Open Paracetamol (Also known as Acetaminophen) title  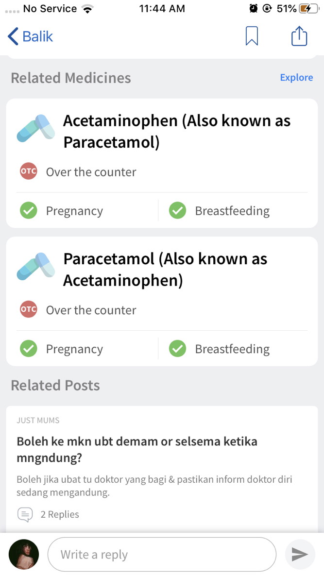pyautogui.click(x=165, y=270)
